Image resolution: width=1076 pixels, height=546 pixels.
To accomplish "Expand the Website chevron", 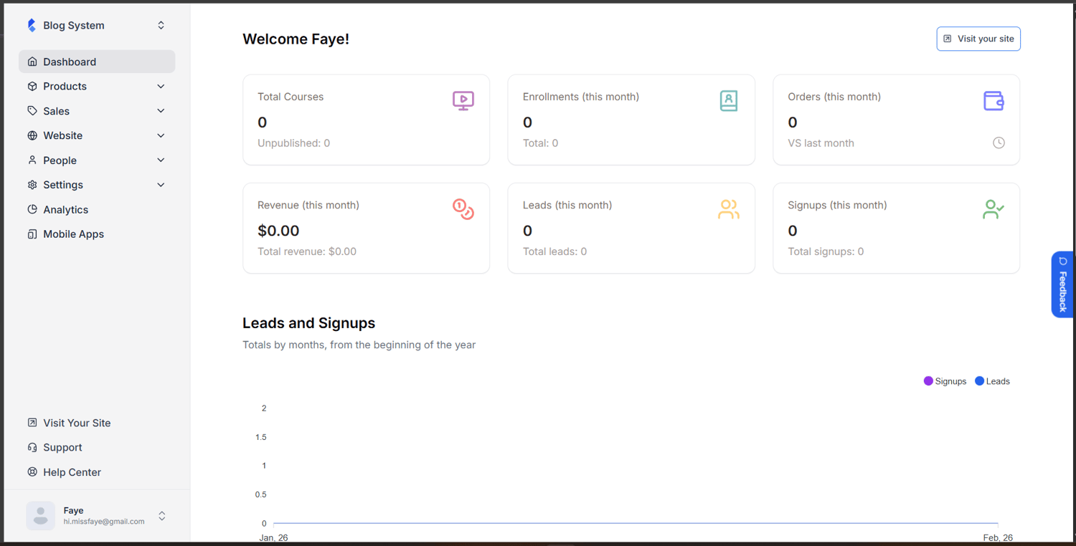I will click(x=161, y=135).
